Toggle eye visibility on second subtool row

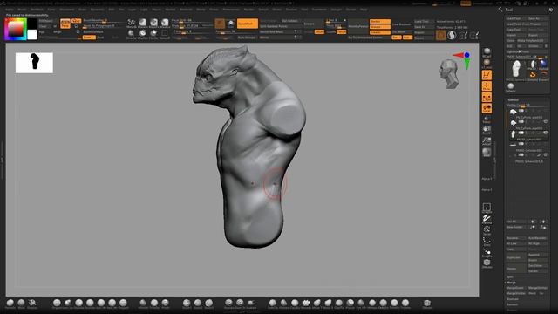click(546, 122)
